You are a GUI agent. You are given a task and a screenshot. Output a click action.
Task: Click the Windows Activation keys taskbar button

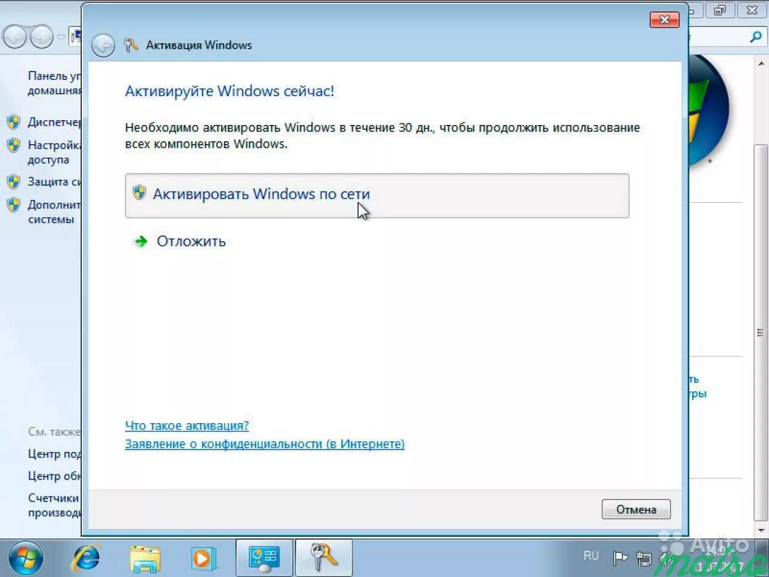coord(323,558)
